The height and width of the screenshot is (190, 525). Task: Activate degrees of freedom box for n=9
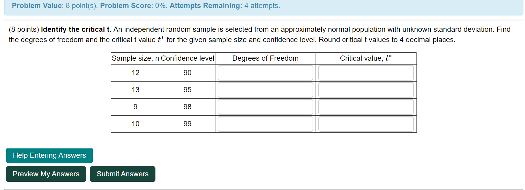pyautogui.click(x=265, y=107)
